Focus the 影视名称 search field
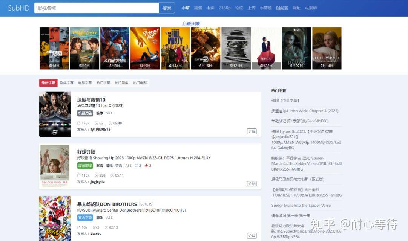Viewport: 408px width, 241px height. pos(96,8)
